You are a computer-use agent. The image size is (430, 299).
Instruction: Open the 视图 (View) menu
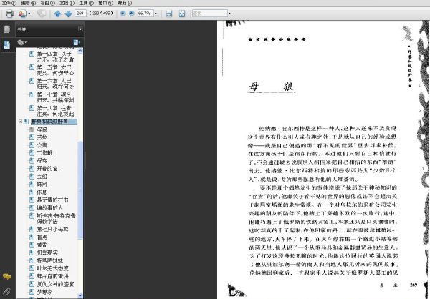(x=48, y=3)
